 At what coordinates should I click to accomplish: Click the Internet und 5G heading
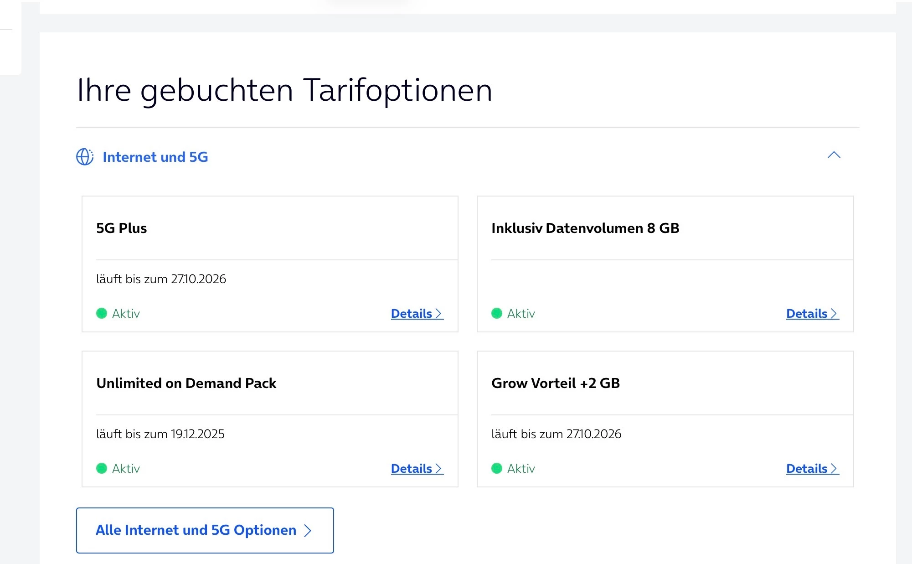tap(155, 157)
